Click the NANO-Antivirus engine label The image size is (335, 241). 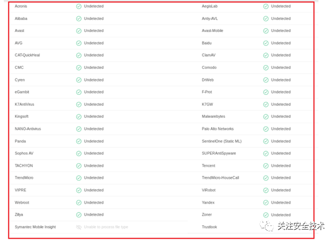[28, 129]
